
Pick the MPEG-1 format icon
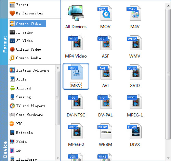tap(134, 101)
